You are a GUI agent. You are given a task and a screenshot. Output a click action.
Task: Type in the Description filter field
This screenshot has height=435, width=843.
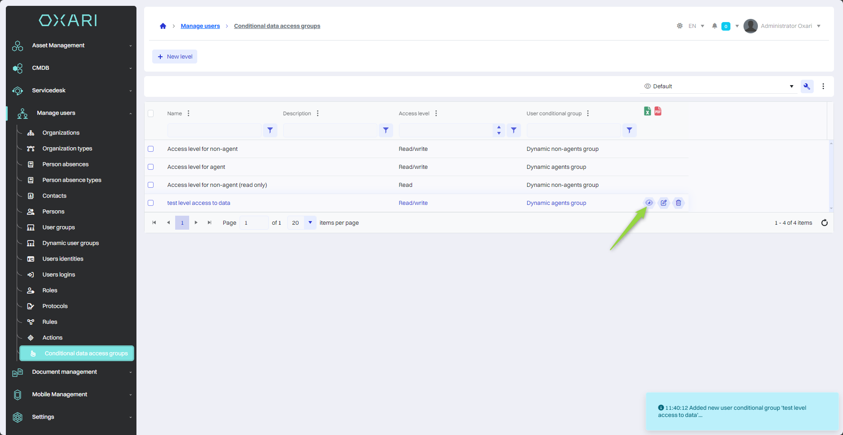click(x=330, y=131)
